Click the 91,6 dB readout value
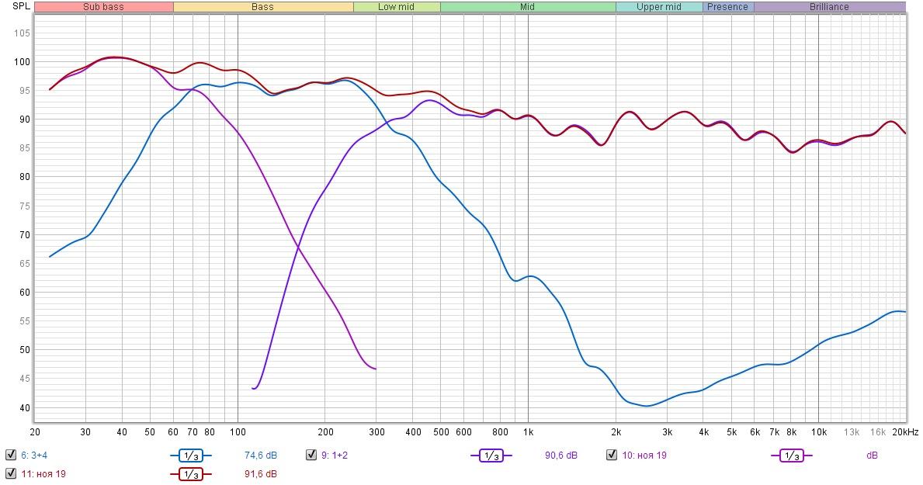The width and height of the screenshot is (923, 485). tap(262, 474)
